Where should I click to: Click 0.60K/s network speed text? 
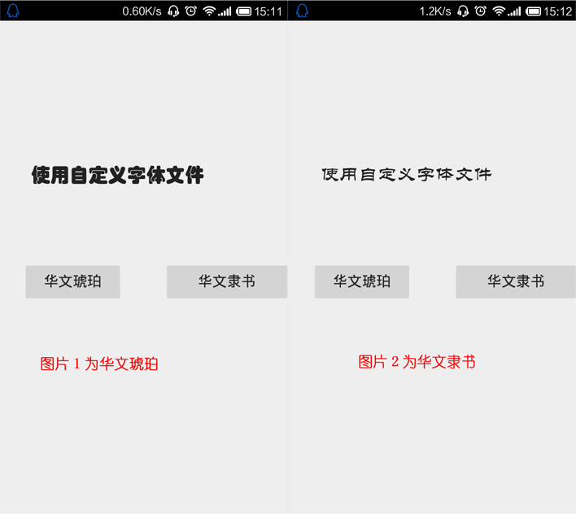[x=142, y=11]
